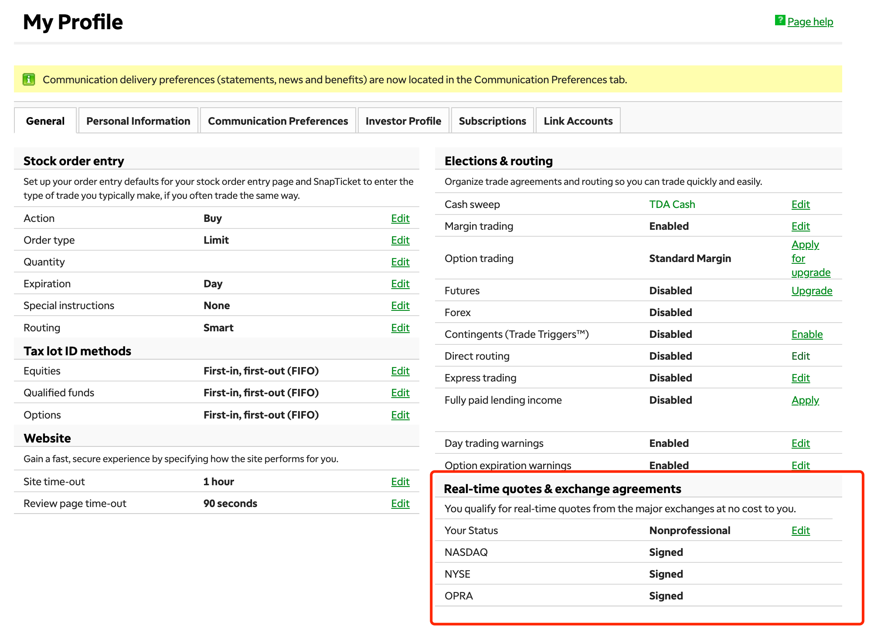The height and width of the screenshot is (640, 891).
Task: Edit Day trading warnings setting
Action: click(801, 443)
